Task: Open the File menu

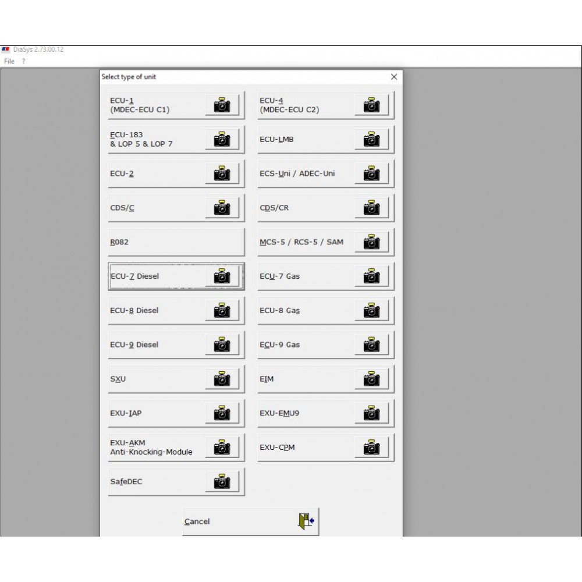Action: point(9,61)
